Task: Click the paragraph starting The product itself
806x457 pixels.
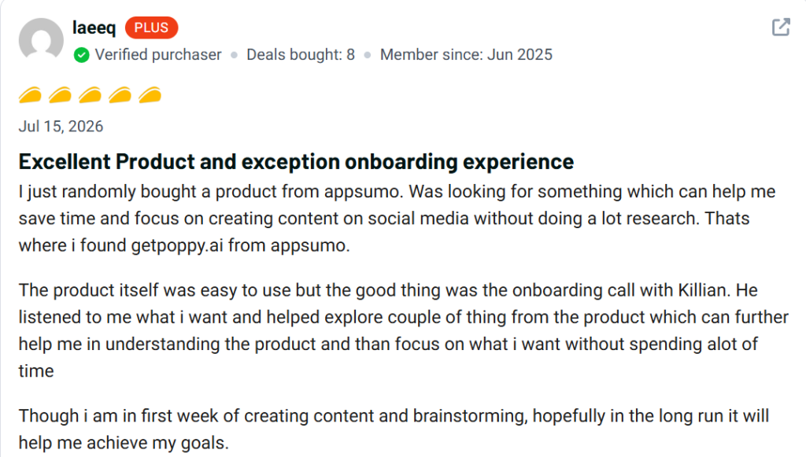Action: 404,330
